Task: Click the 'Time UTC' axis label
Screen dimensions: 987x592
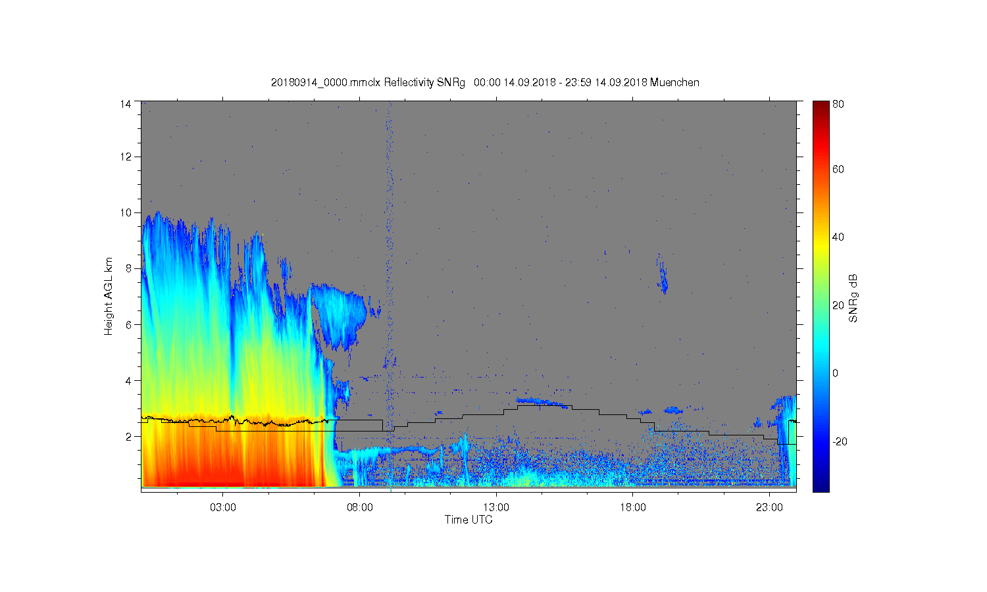Action: [x=468, y=520]
